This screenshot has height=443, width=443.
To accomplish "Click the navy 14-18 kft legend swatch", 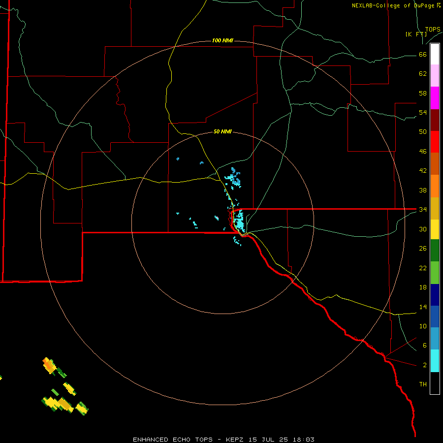I will click(x=435, y=295).
